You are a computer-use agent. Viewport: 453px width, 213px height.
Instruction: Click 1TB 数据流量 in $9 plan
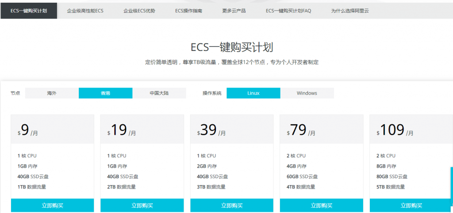pyautogui.click(x=32, y=187)
